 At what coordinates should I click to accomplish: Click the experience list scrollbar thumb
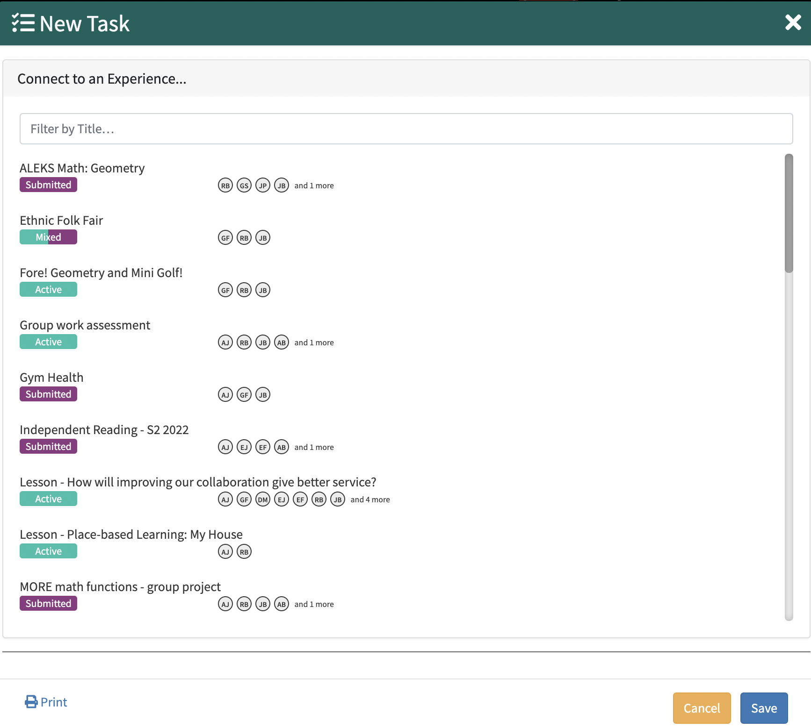coord(789,213)
